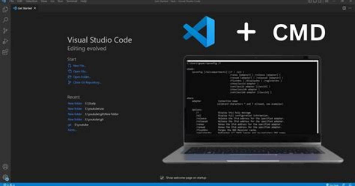Screen dimensions: 355x186
Task: Open notifications bell in status bar
Action: pyautogui.click(x=350, y=185)
